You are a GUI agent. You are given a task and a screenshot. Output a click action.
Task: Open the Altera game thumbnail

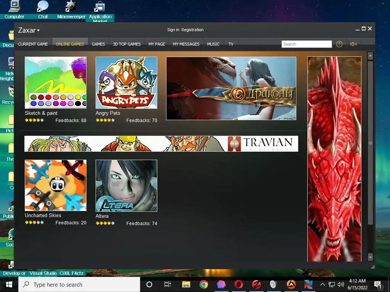pyautogui.click(x=126, y=186)
